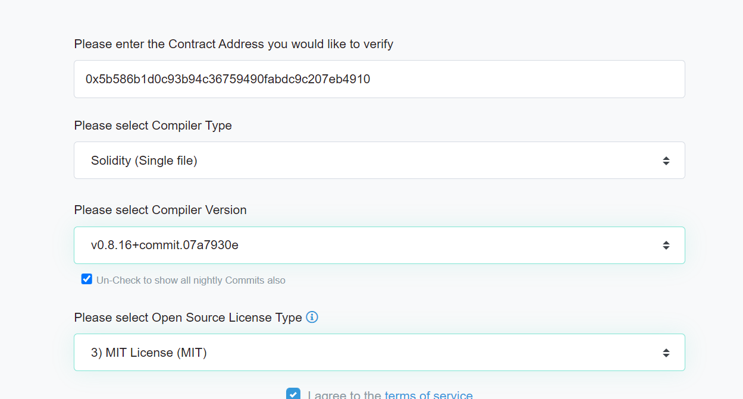Click the License Type up-down arrows icon
The width and height of the screenshot is (743, 399).
coord(666,353)
